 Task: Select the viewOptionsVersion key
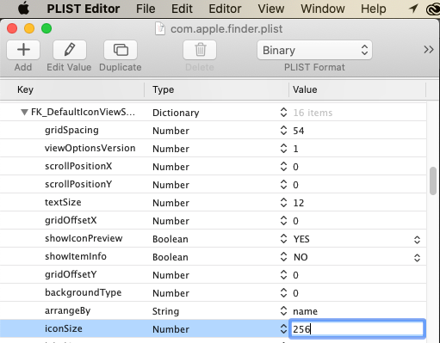tap(90, 148)
